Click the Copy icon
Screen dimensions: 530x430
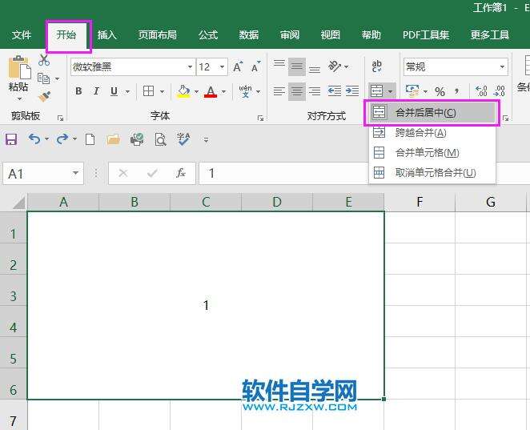click(x=43, y=78)
